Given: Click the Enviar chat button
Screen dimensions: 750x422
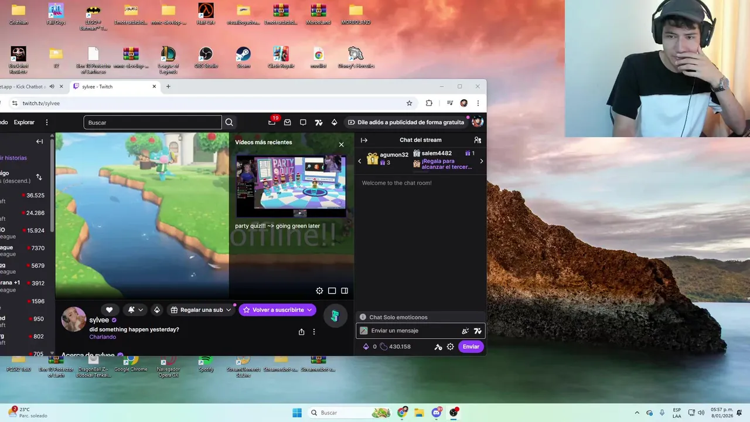Looking at the screenshot, I should [471, 347].
